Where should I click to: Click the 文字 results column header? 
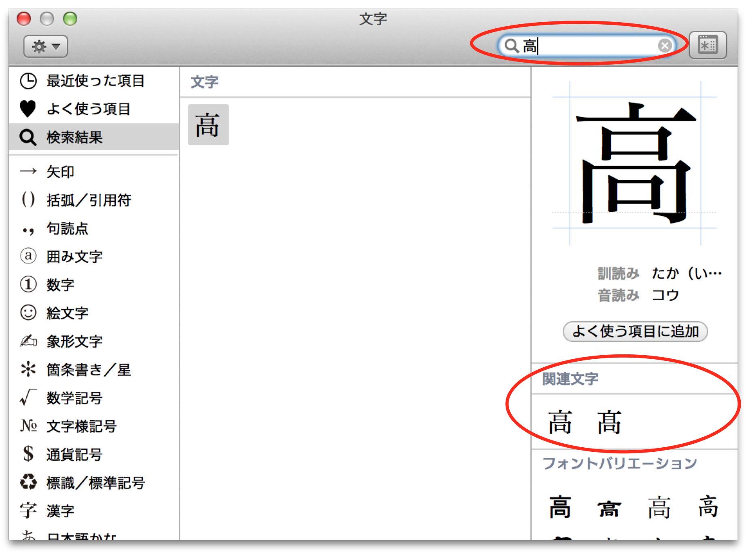[x=204, y=82]
